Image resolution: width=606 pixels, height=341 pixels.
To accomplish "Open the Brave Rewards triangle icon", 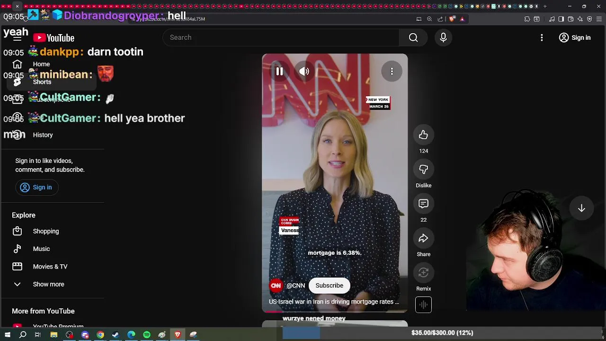I will (462, 19).
